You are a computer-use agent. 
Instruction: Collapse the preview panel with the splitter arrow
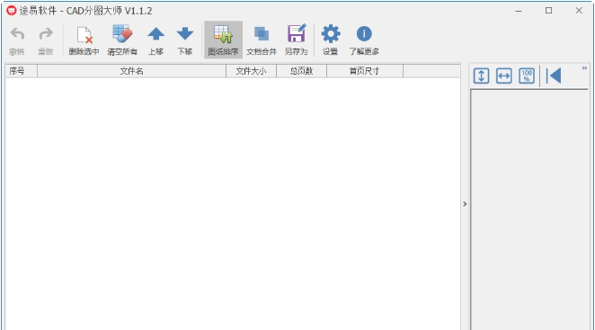pos(465,204)
